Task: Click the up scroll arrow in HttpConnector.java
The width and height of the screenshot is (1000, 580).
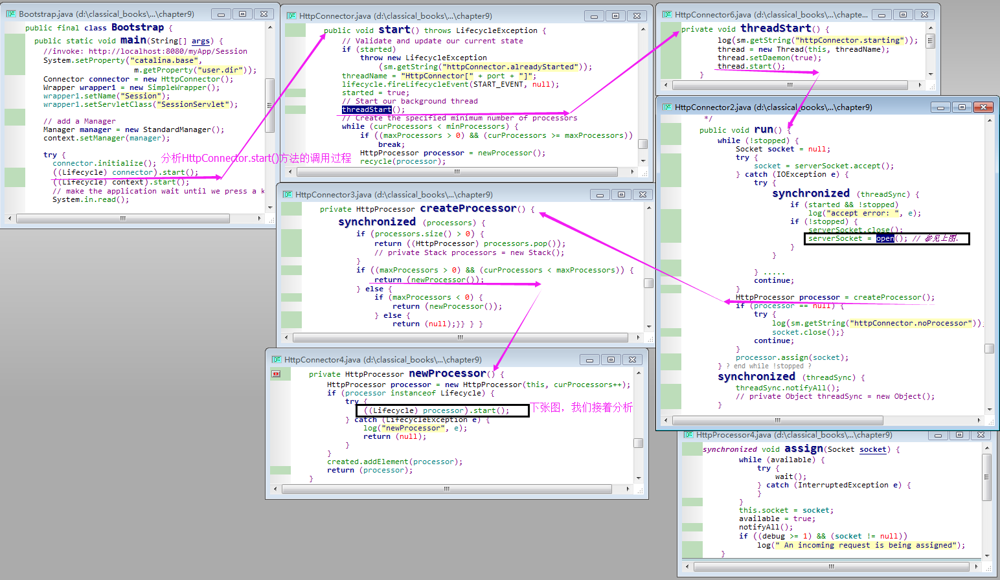Action: click(642, 29)
